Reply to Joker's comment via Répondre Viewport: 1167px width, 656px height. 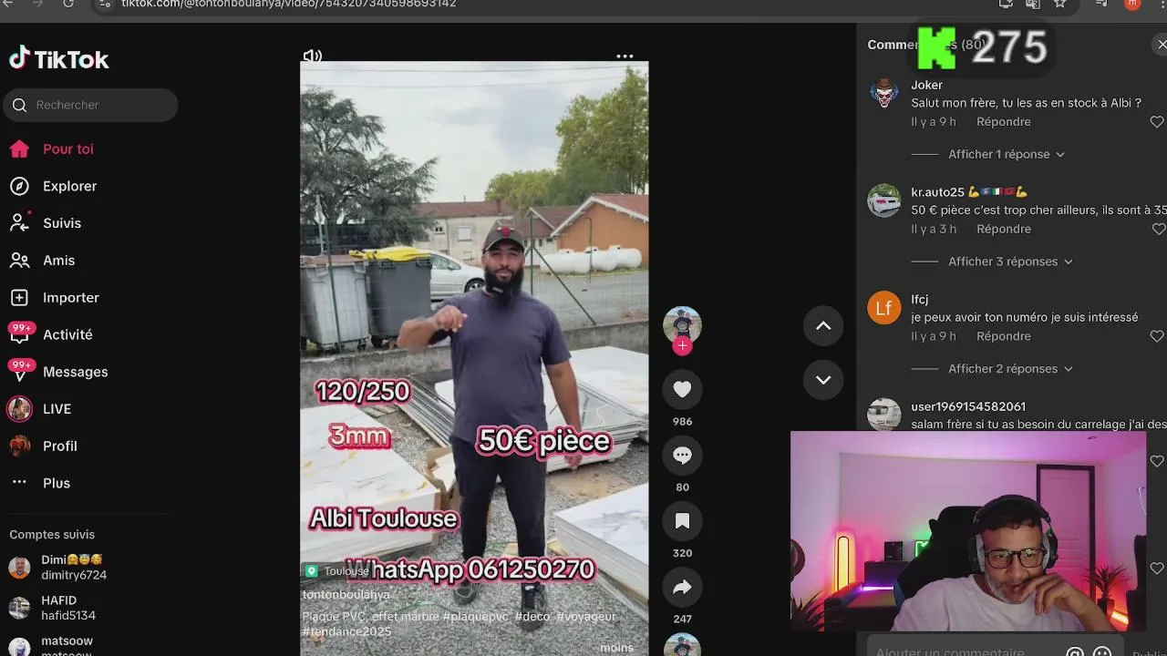click(1004, 122)
